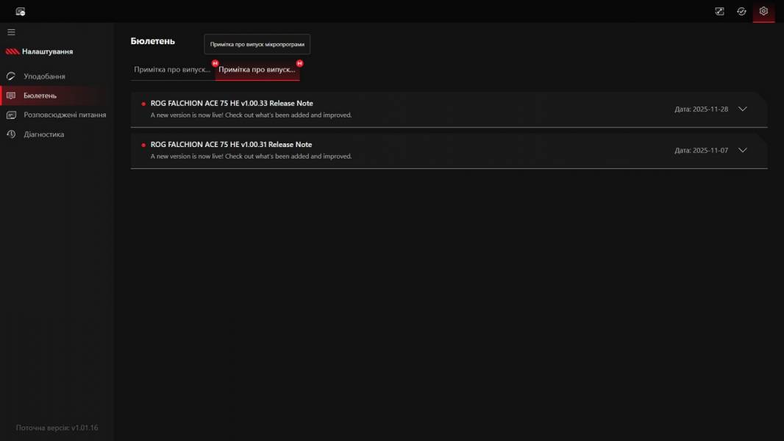Click the Бюлетень speech bubble icon
Viewport: 784px width, 441px height.
(x=11, y=96)
